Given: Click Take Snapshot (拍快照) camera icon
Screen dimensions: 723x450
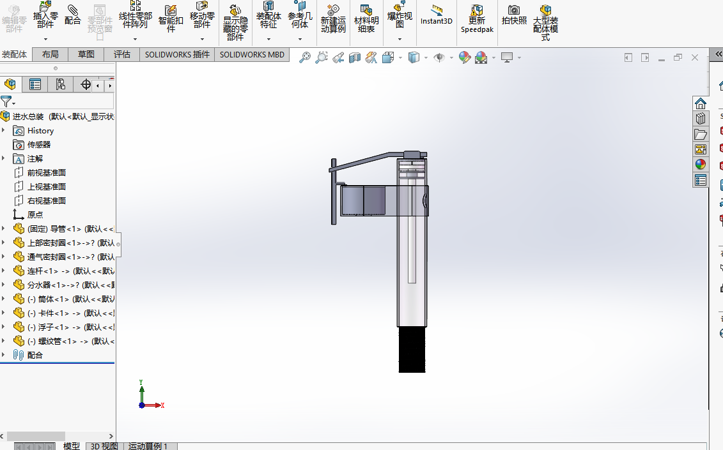Looking at the screenshot, I should click(514, 15).
